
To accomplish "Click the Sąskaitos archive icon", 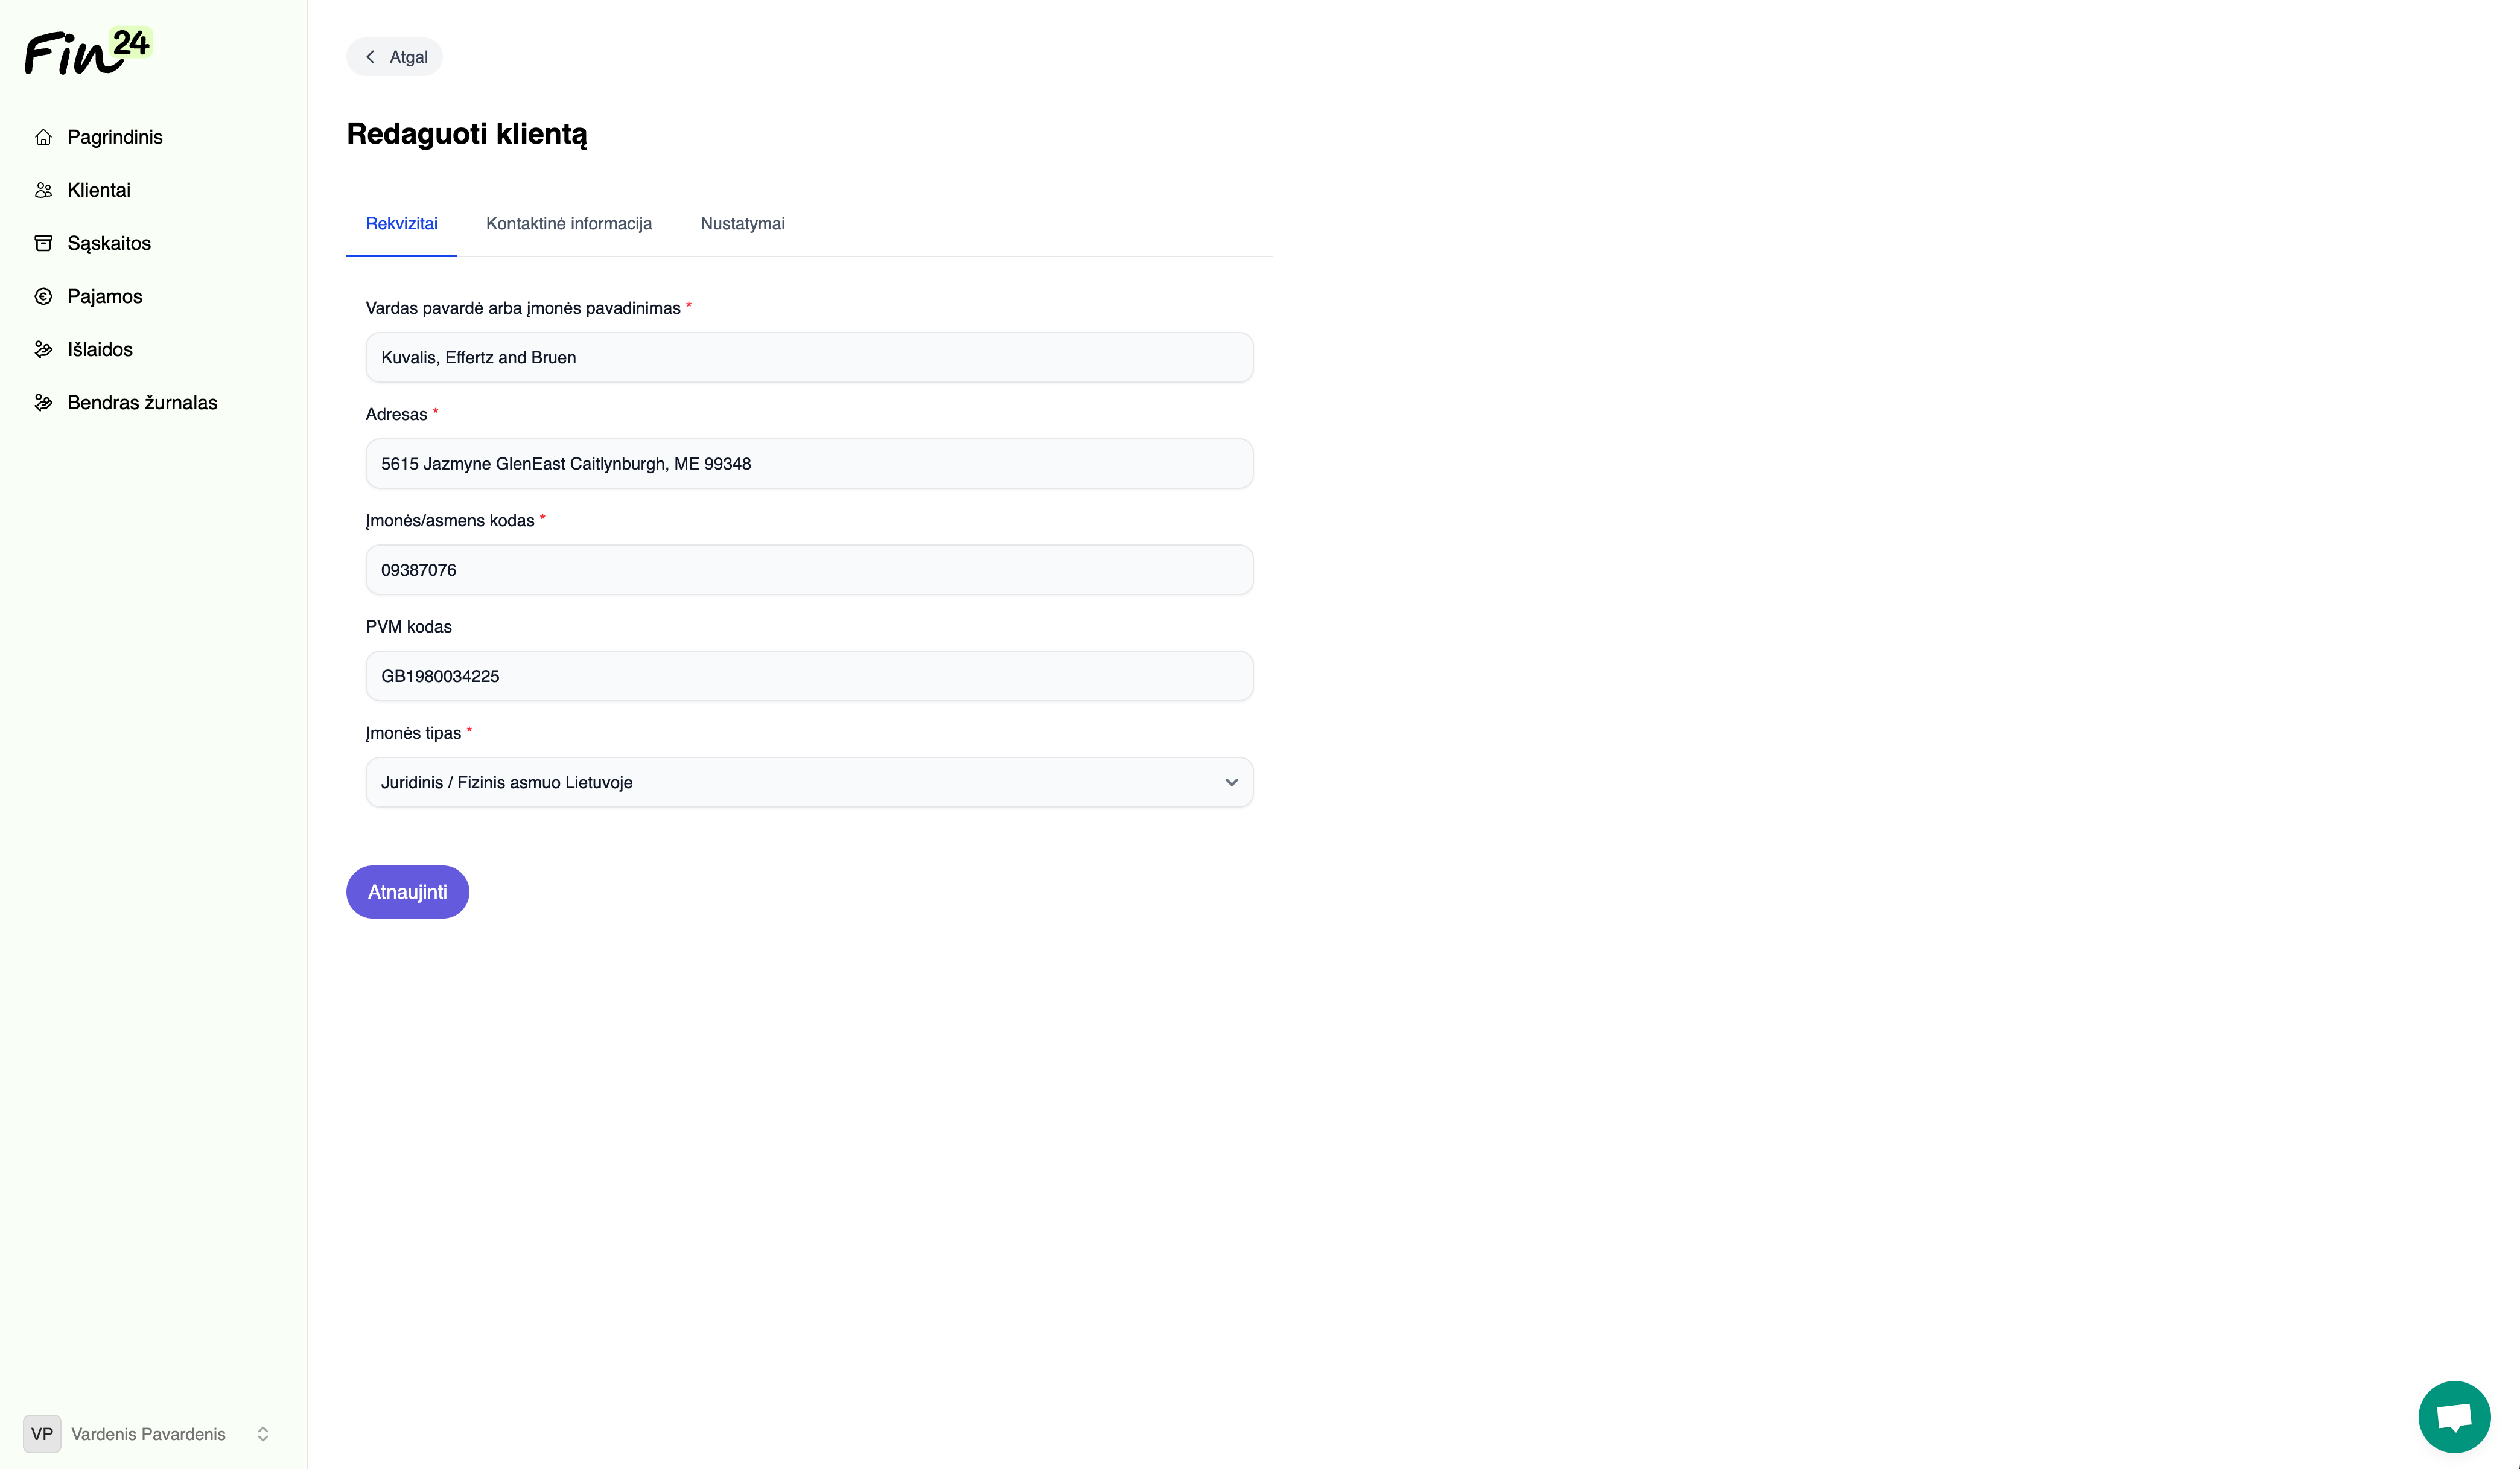I will click(x=43, y=243).
